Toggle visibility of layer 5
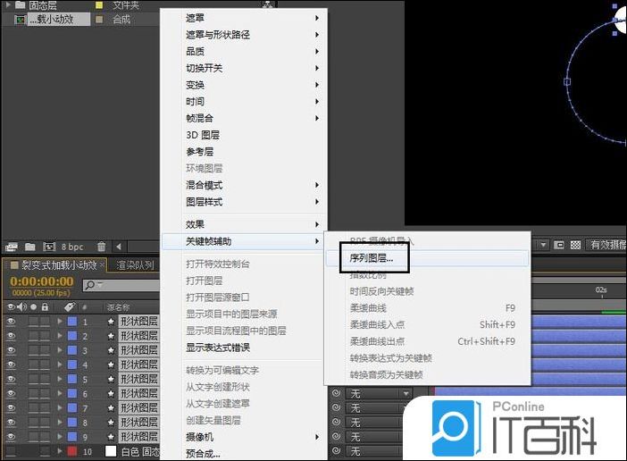Image resolution: width=627 pixels, height=461 pixels. 11,380
